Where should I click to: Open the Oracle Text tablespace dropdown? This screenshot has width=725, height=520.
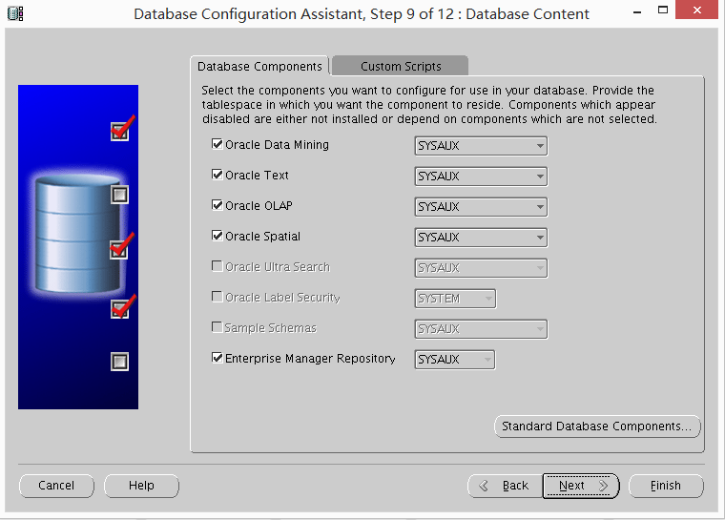[481, 177]
